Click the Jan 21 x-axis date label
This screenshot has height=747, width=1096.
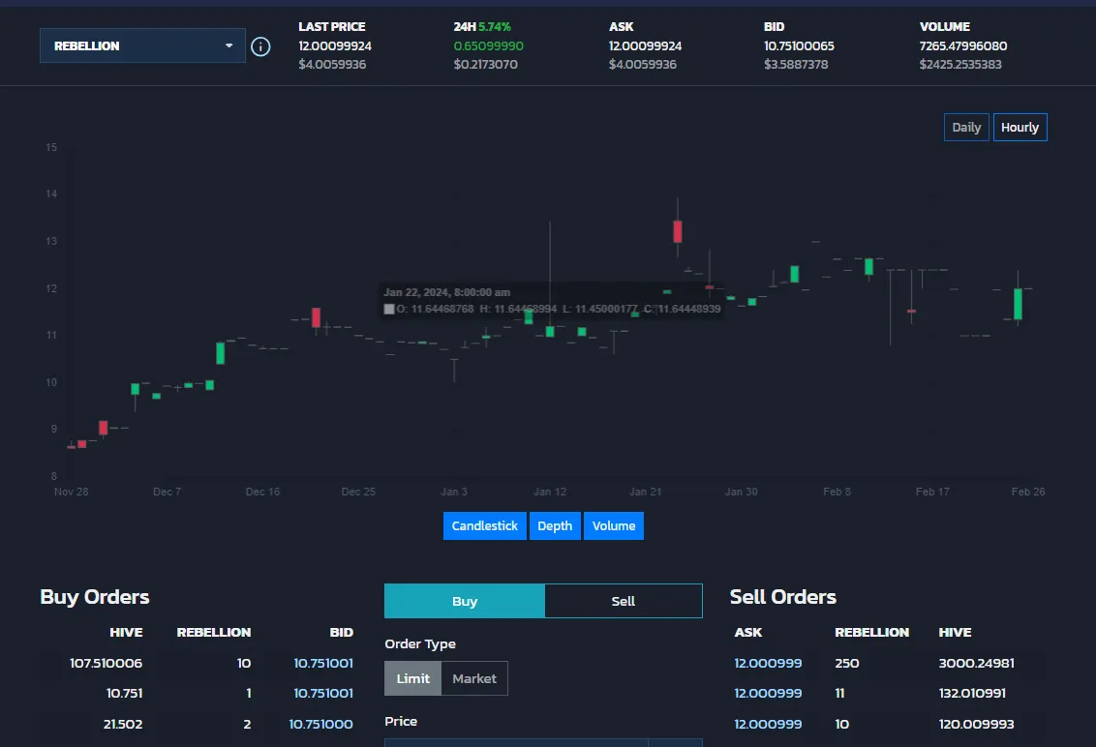[x=645, y=492]
